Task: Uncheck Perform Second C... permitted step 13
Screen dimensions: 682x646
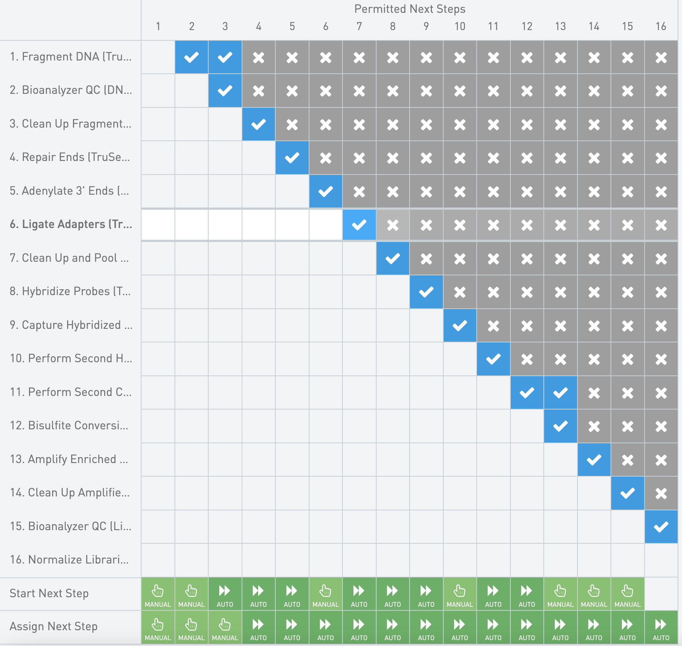Action: pyautogui.click(x=560, y=393)
